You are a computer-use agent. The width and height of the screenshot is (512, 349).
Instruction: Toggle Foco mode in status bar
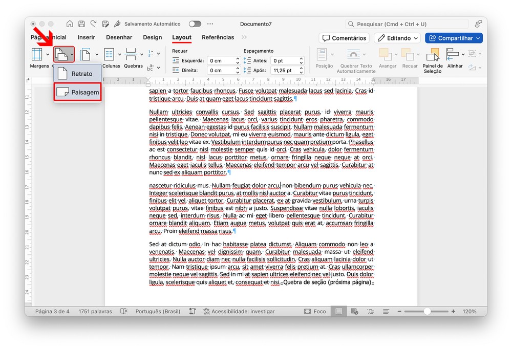coord(315,311)
